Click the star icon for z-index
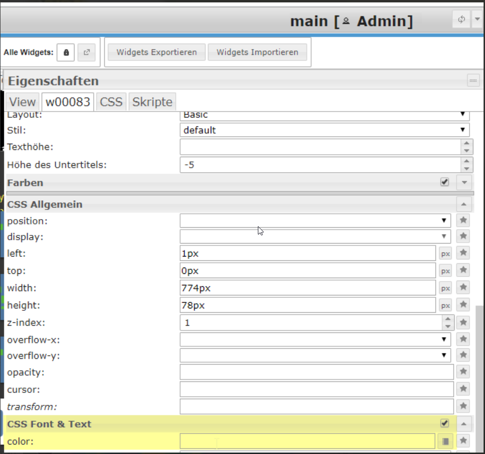 pos(463,322)
